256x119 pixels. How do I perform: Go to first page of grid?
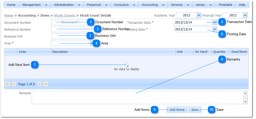(x=8, y=84)
